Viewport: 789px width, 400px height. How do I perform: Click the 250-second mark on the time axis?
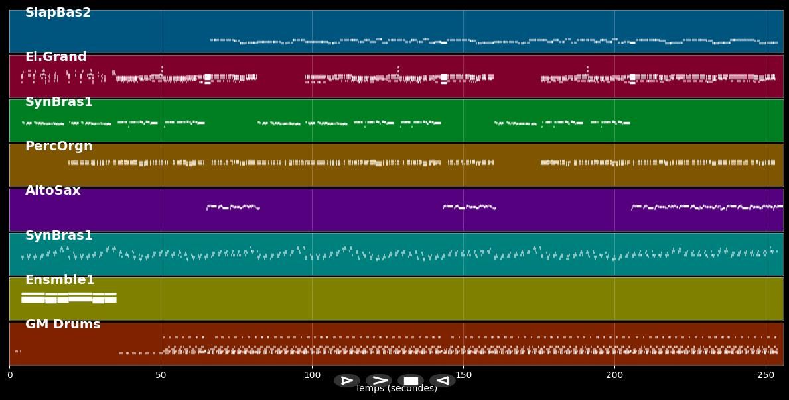point(766,375)
